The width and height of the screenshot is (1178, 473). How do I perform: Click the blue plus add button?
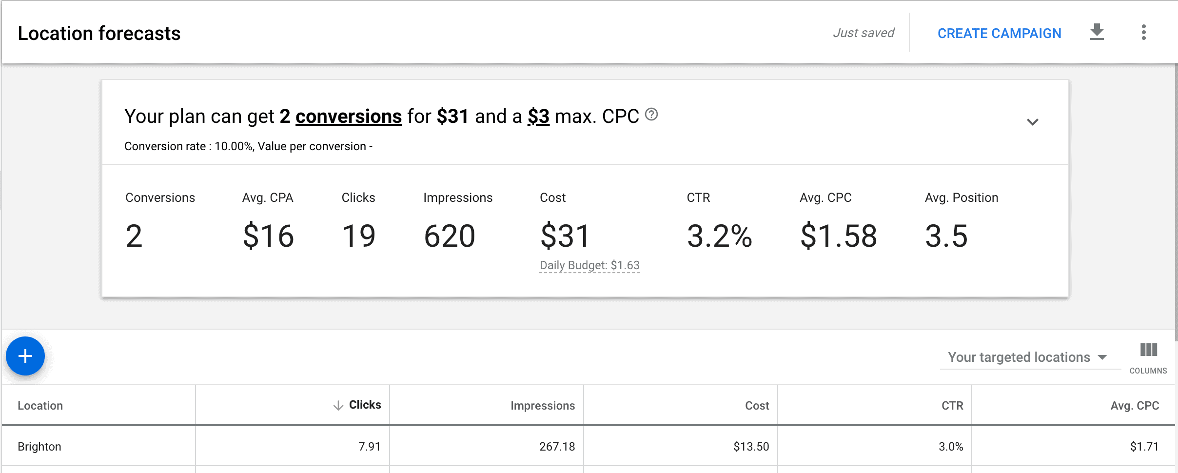25,356
